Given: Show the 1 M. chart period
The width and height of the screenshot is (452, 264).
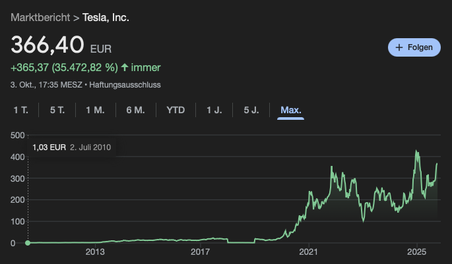Looking at the screenshot, I should [x=95, y=110].
